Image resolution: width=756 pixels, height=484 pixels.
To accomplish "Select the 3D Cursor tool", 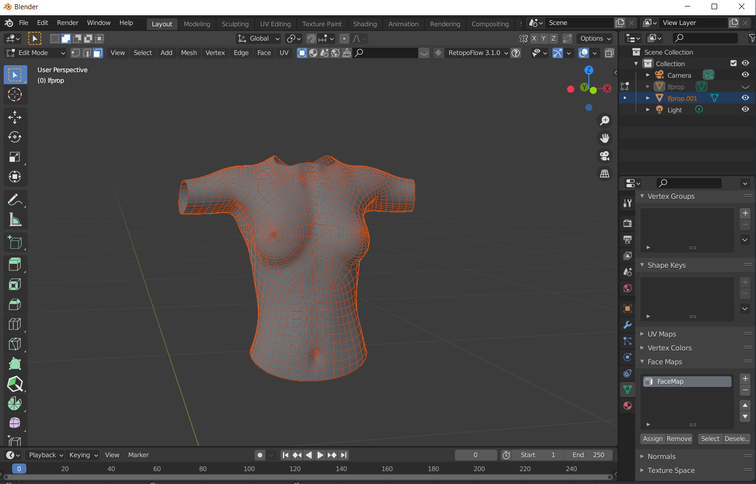I will 15,95.
